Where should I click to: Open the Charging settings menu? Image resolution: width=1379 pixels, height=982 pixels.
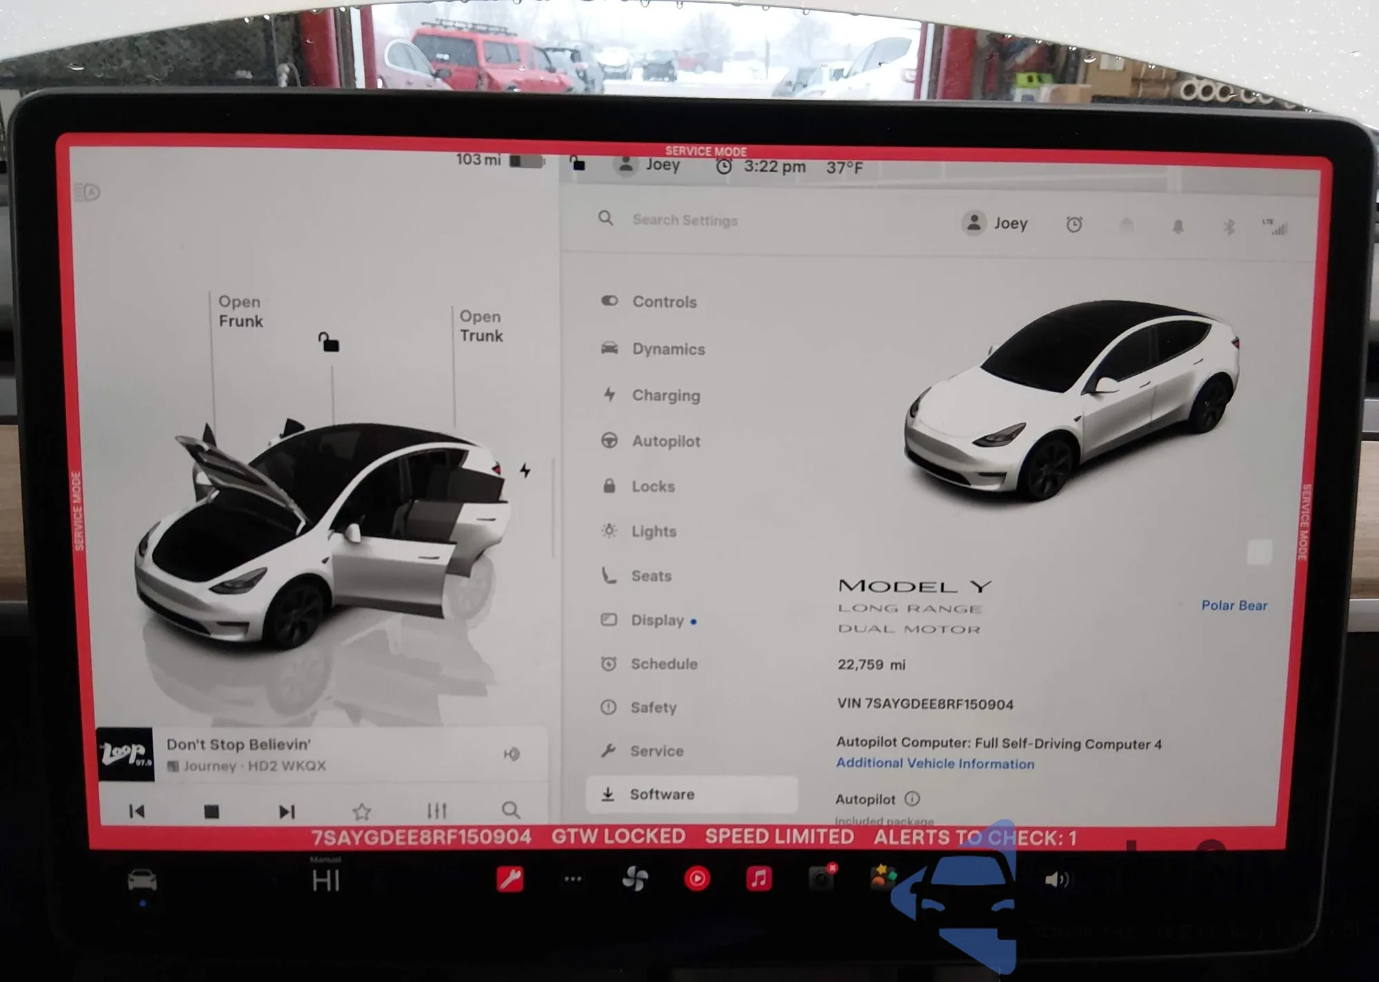pyautogui.click(x=665, y=396)
